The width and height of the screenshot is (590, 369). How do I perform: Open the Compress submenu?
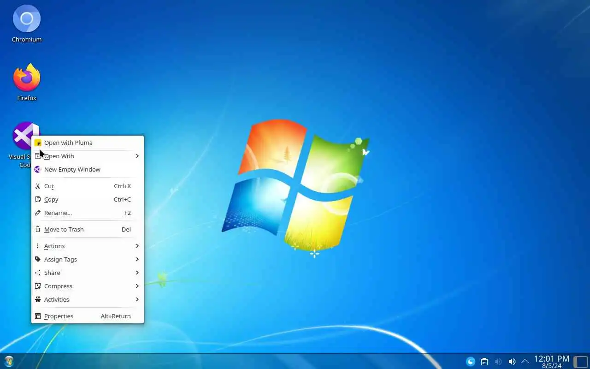coord(88,286)
